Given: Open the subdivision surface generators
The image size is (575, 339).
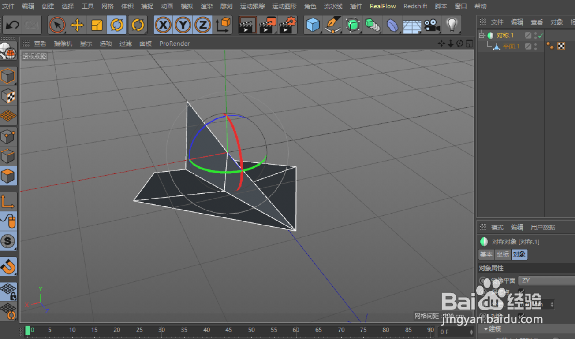Looking at the screenshot, I should (353, 25).
